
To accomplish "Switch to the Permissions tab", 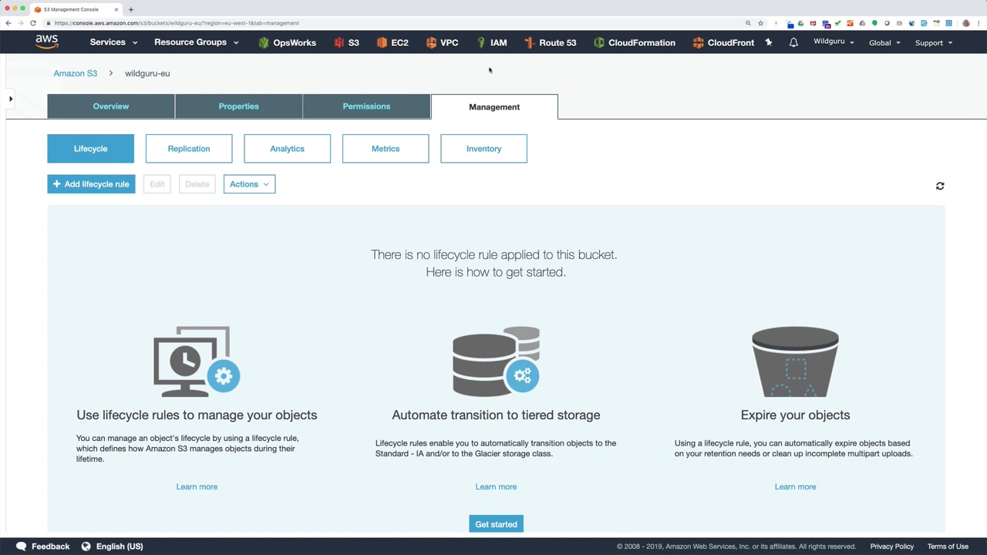I will pyautogui.click(x=366, y=106).
